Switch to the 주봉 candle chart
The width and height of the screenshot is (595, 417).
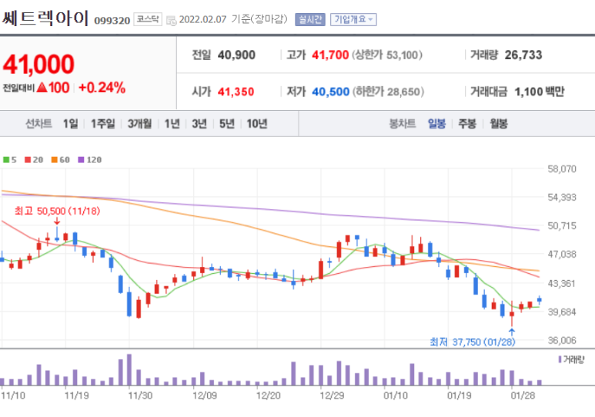click(x=467, y=124)
